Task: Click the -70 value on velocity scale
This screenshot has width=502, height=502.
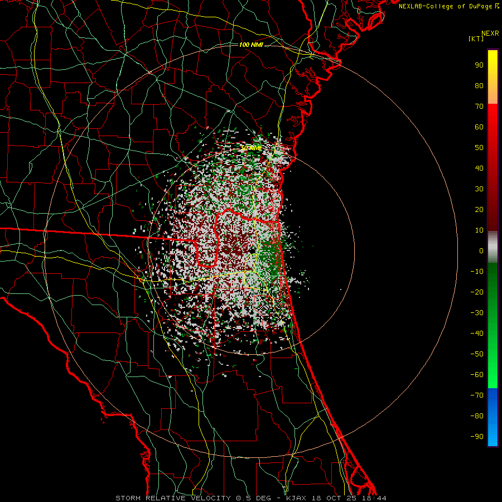Action: click(x=477, y=395)
